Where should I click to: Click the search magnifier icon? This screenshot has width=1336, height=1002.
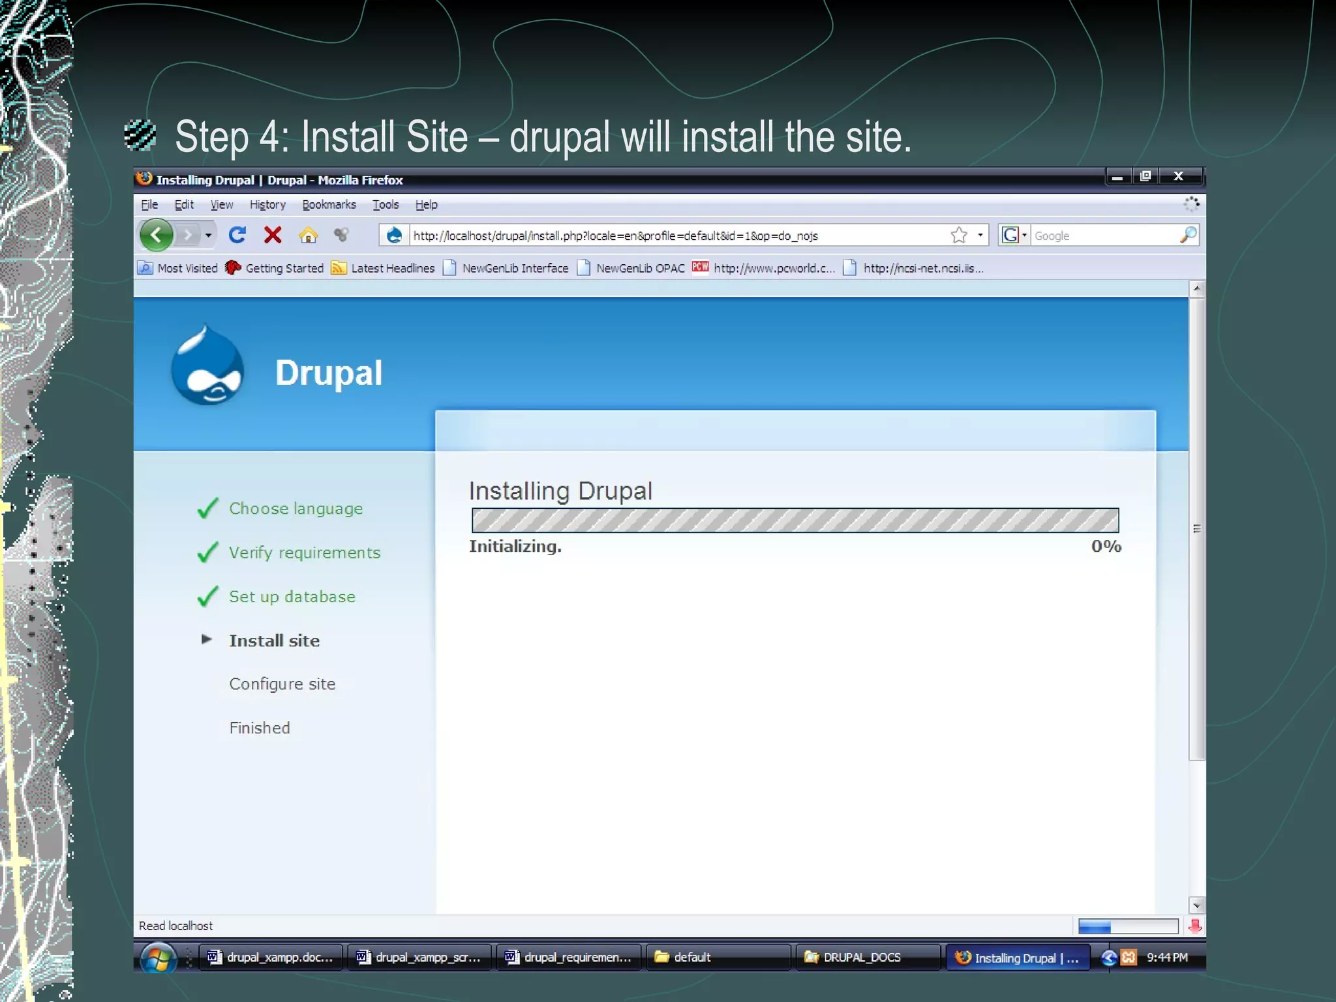[1189, 235]
